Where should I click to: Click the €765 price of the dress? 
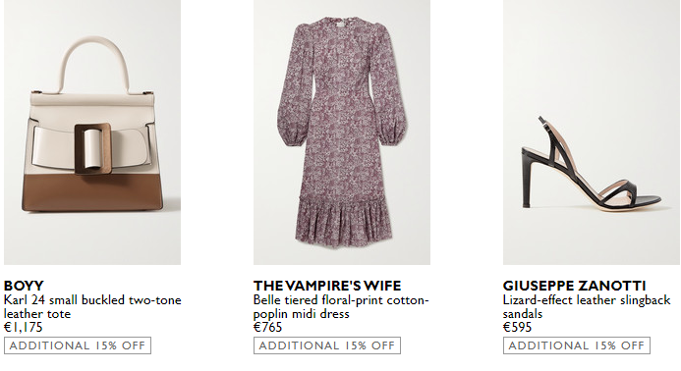268,327
